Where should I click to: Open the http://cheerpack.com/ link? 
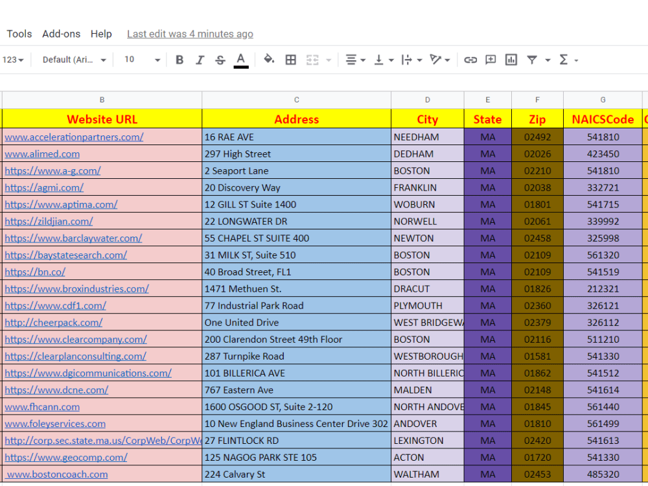54,322
